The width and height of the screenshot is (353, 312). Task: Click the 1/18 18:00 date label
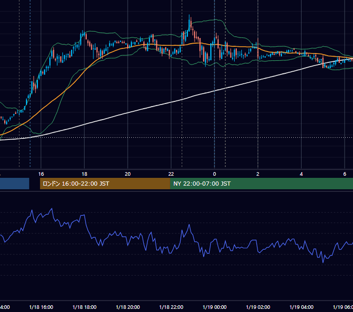(85, 307)
